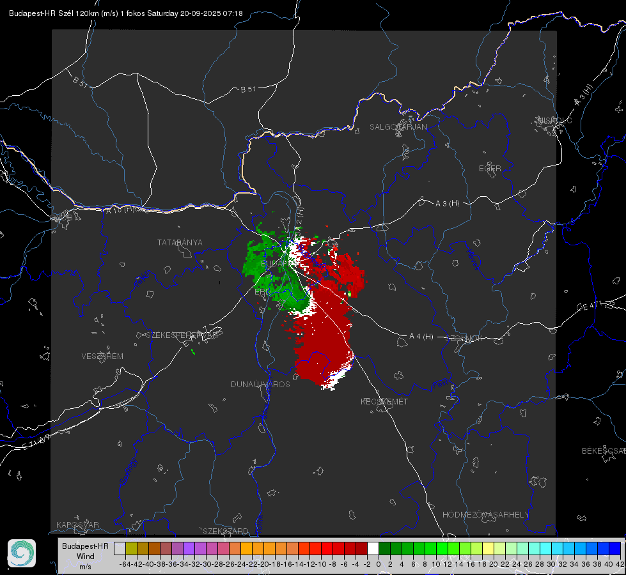Viewport: 626px width, 575px height.
Task: Click the KAPOSVAR city label
Action: click(x=77, y=525)
